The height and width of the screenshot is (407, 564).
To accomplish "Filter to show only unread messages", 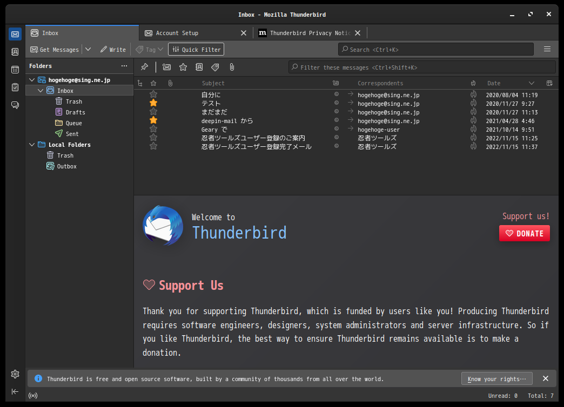I will coord(166,67).
